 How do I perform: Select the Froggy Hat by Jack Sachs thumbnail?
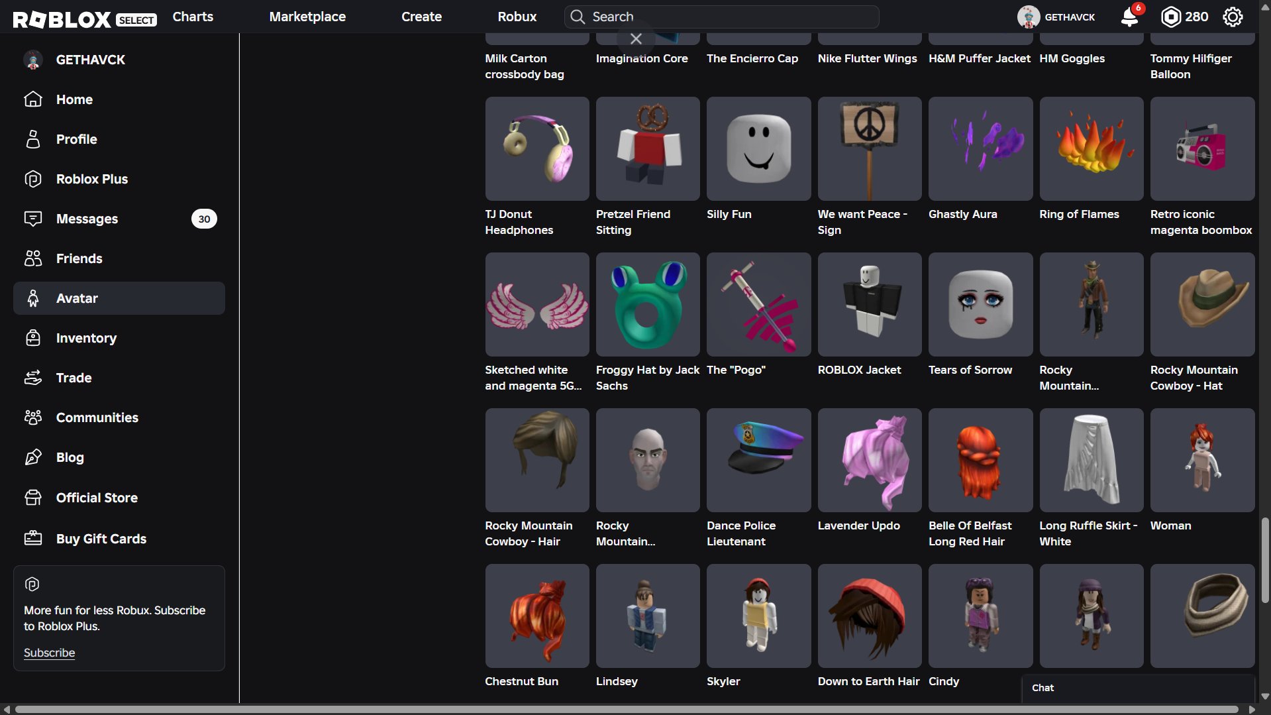pyautogui.click(x=648, y=305)
